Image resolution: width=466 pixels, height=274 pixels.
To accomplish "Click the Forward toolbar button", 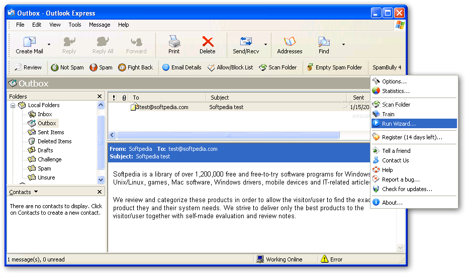I will tap(136, 45).
